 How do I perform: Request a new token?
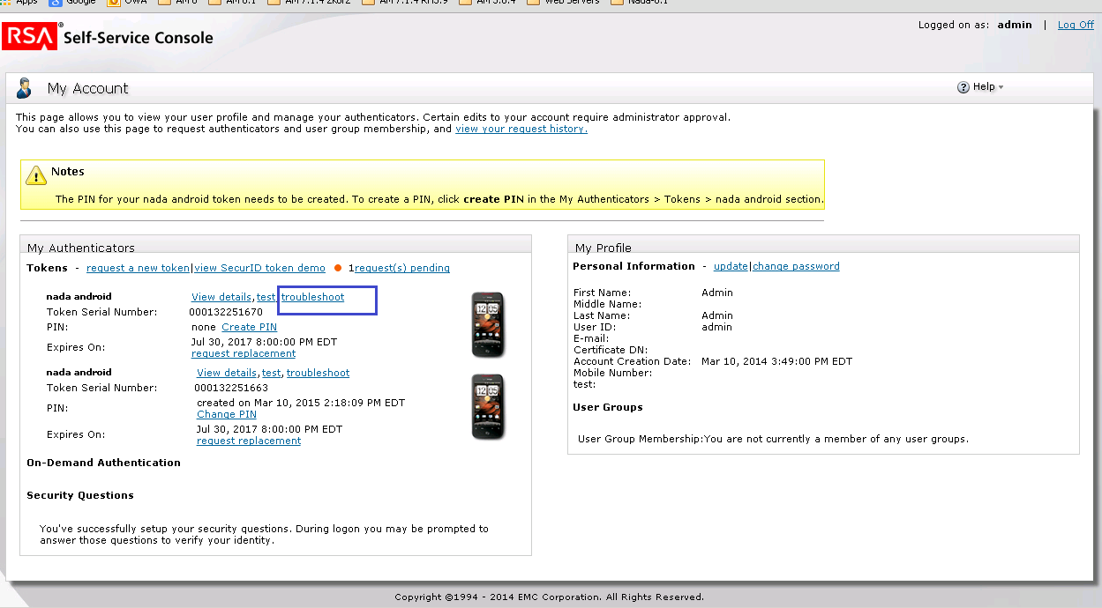point(138,268)
